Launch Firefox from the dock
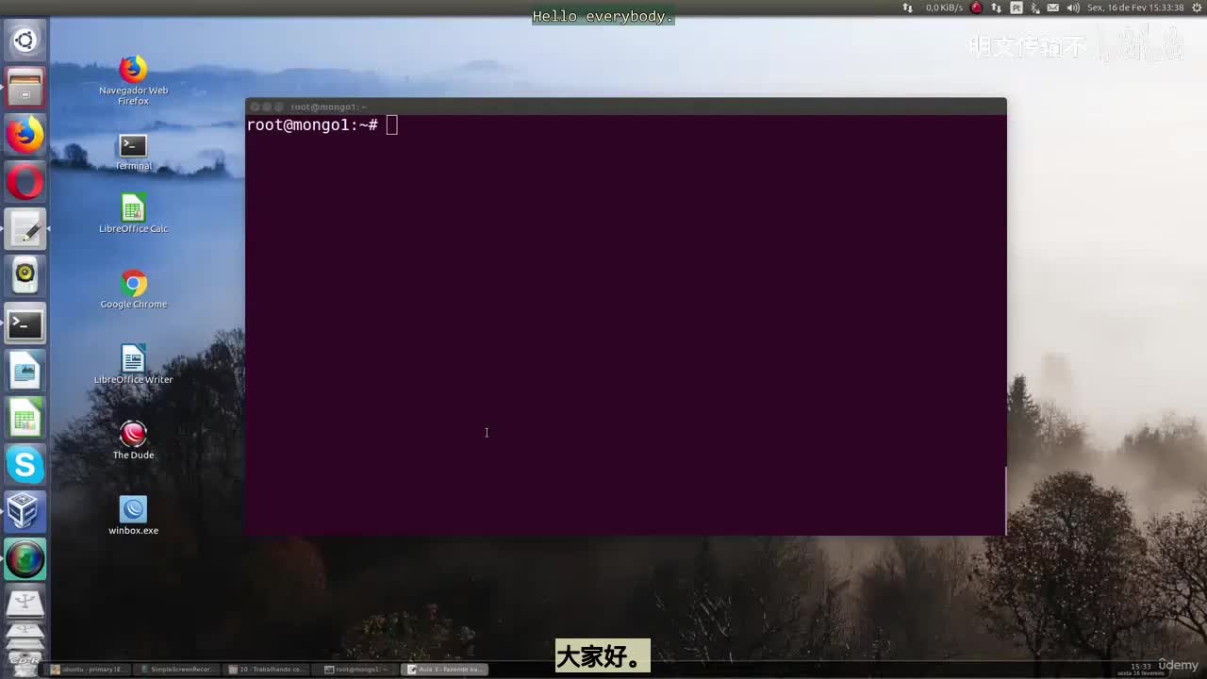 25,135
